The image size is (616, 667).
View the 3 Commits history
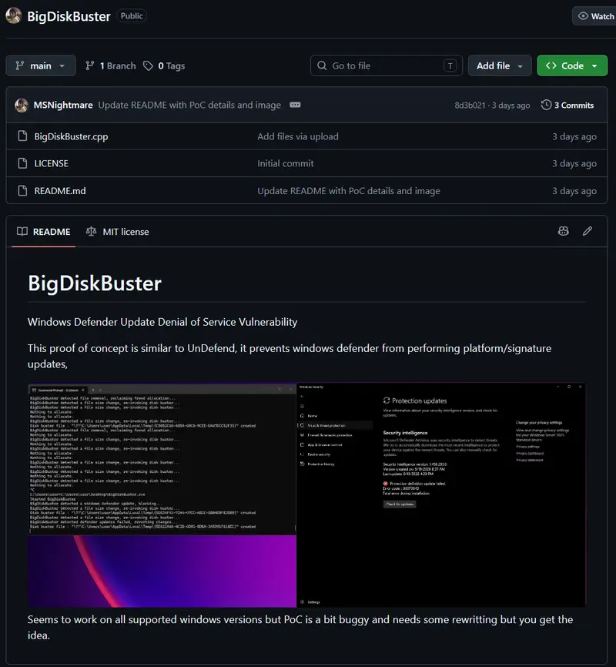tap(567, 105)
